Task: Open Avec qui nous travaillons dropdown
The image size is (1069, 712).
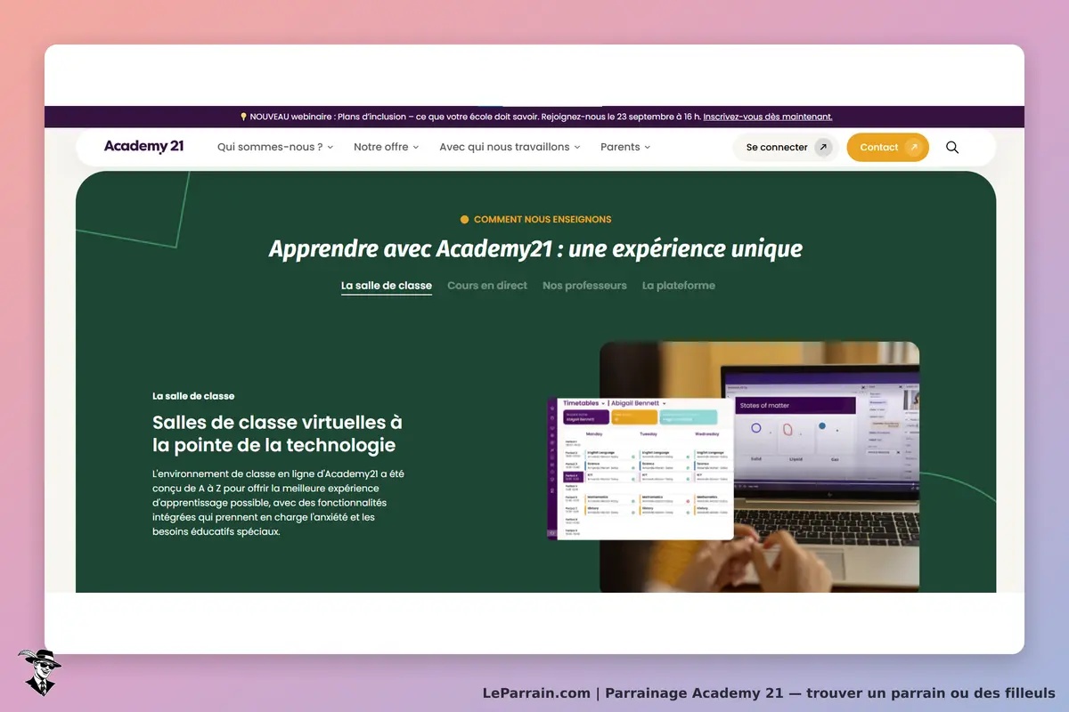Action: pos(510,147)
